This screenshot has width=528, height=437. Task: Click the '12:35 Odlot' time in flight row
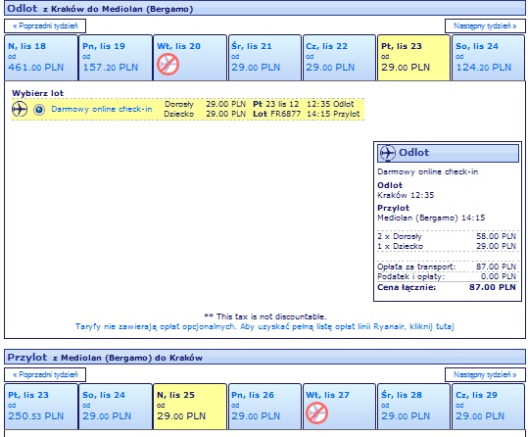[330, 104]
